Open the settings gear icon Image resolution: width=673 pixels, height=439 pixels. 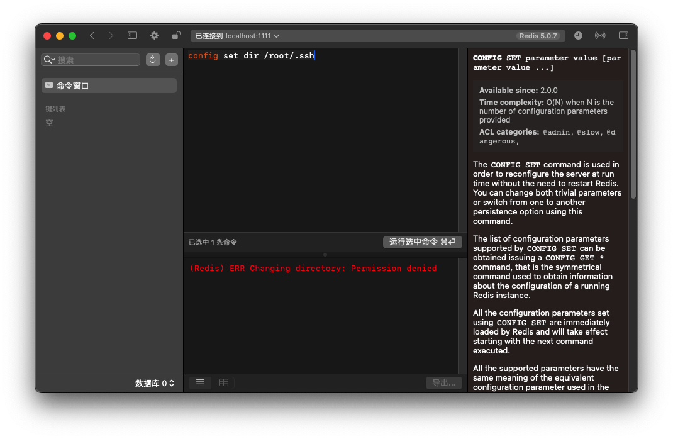coord(154,36)
